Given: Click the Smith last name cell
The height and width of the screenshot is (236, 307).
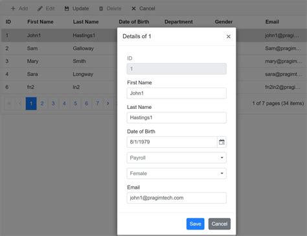Looking at the screenshot, I should [x=79, y=61].
